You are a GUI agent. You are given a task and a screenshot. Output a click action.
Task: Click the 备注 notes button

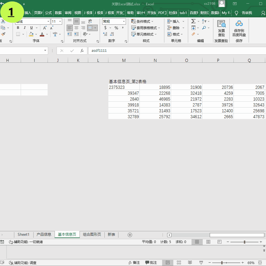(x=134, y=263)
